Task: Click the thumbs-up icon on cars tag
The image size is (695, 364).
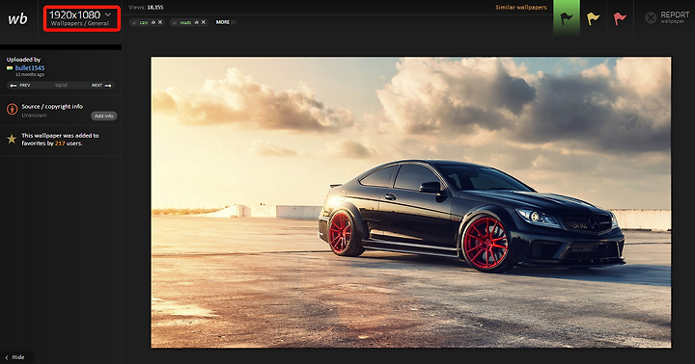Action: coord(153,22)
